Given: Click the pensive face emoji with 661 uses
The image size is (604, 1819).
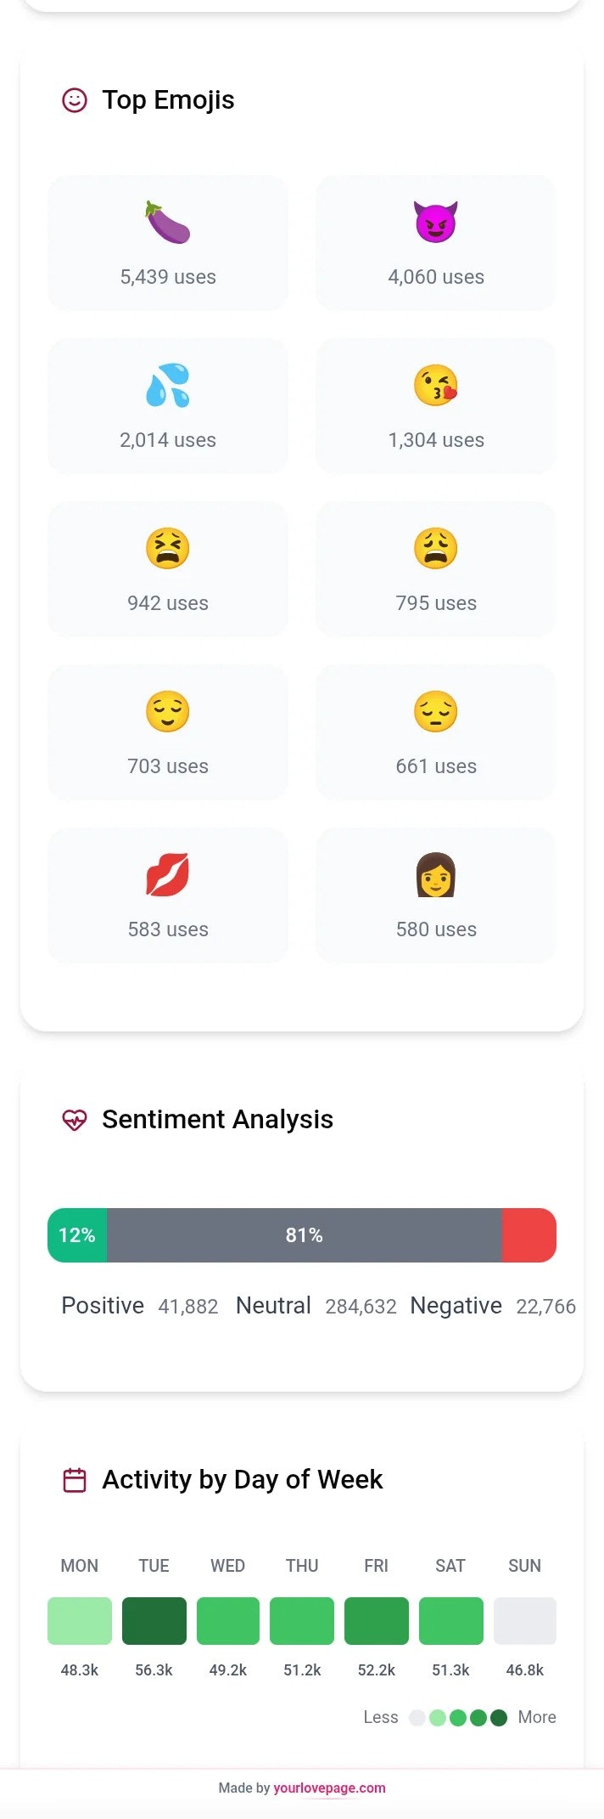Looking at the screenshot, I should click(x=435, y=731).
